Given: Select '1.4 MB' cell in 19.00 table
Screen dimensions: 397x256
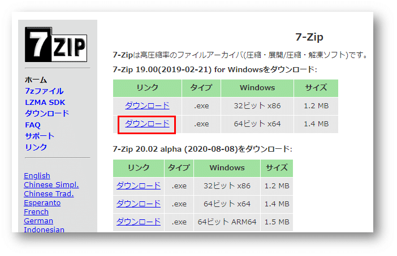Looking at the screenshot, I should [x=316, y=124].
